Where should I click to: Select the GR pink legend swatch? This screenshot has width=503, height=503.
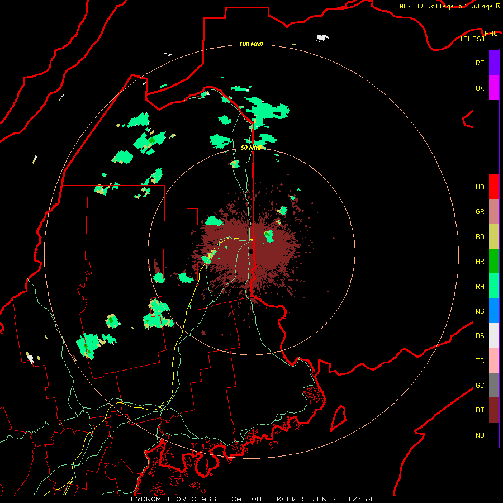493,212
